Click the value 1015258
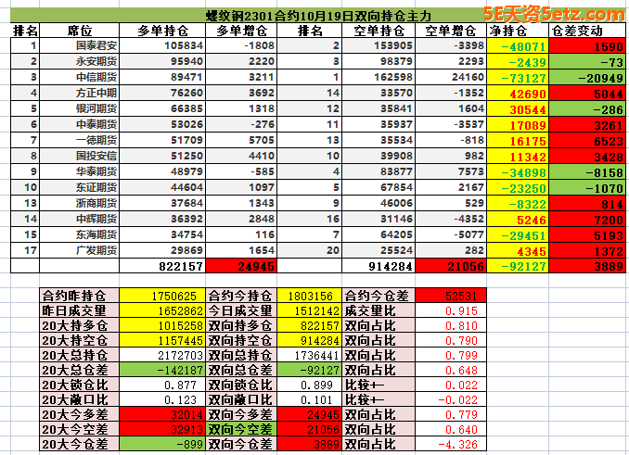Screen dimensions: 629x455 pyautogui.click(x=162, y=325)
